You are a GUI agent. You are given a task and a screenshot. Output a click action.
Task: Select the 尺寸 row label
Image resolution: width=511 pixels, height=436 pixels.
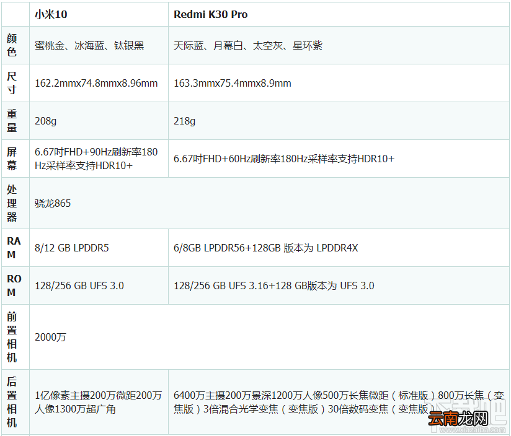pyautogui.click(x=16, y=83)
